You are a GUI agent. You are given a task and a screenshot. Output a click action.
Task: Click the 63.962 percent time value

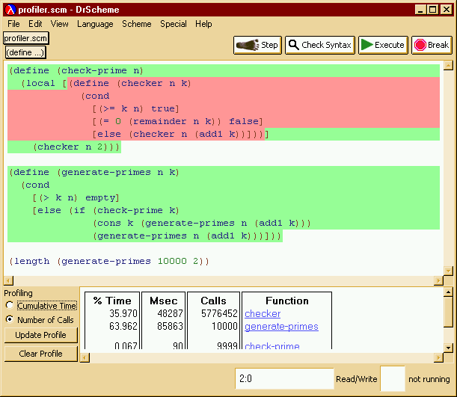pos(123,326)
